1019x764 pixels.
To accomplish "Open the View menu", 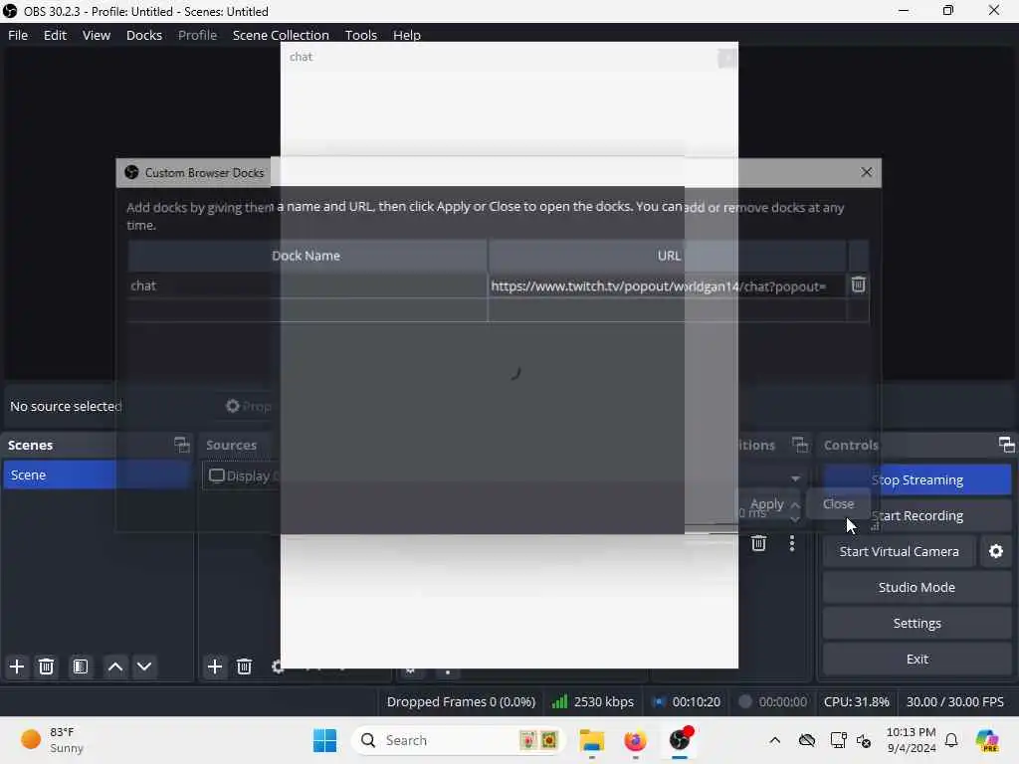I will pos(97,35).
